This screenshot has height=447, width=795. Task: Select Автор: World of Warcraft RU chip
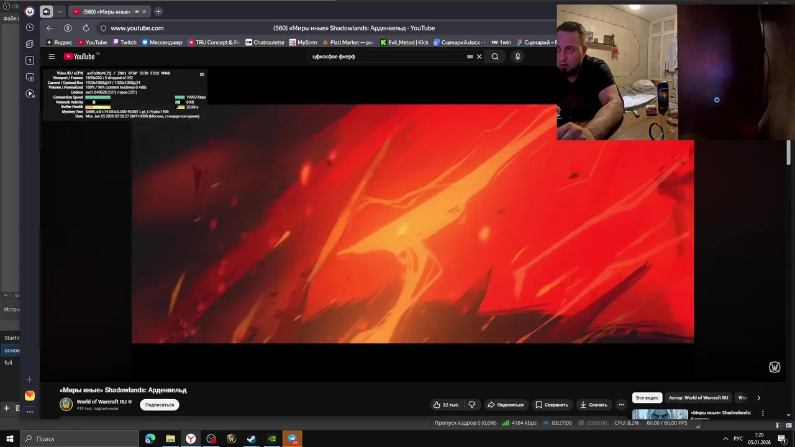(698, 398)
